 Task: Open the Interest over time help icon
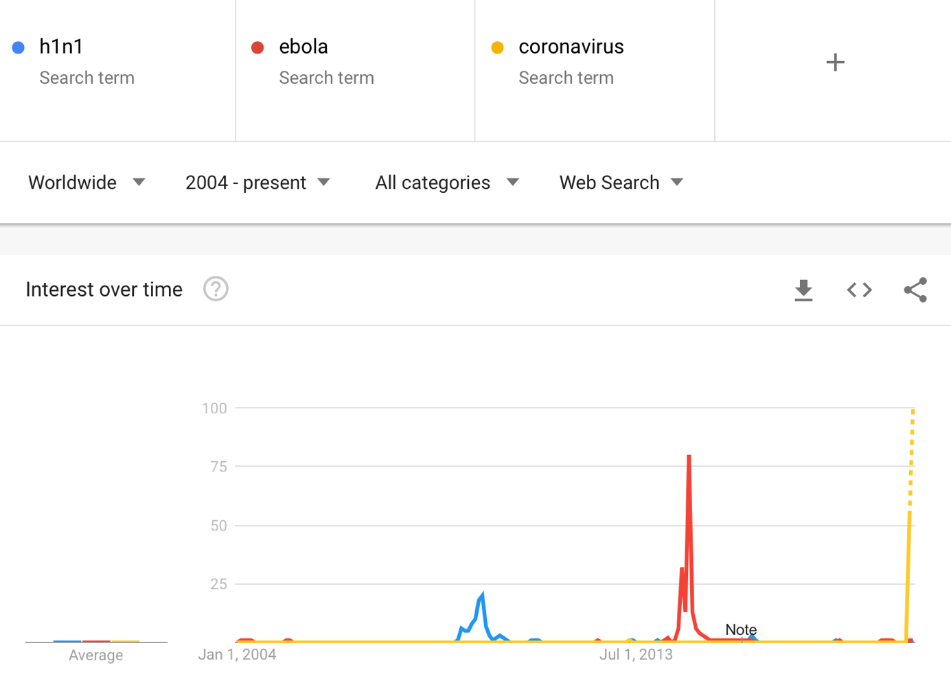pyautogui.click(x=216, y=289)
